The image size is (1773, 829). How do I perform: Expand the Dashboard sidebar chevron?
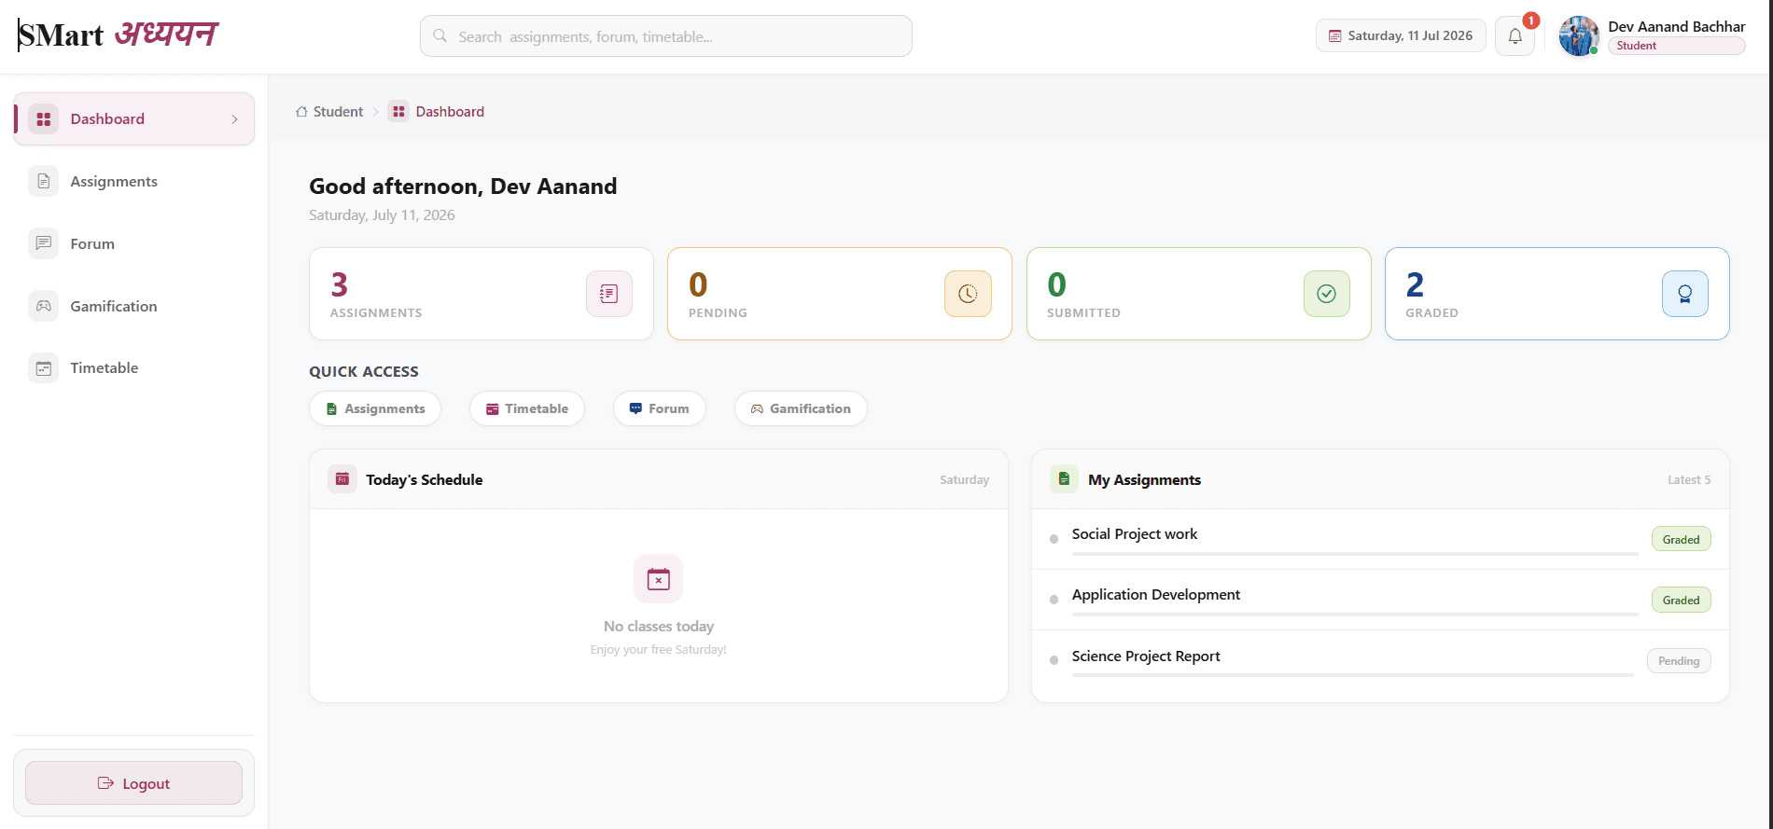[x=234, y=119]
